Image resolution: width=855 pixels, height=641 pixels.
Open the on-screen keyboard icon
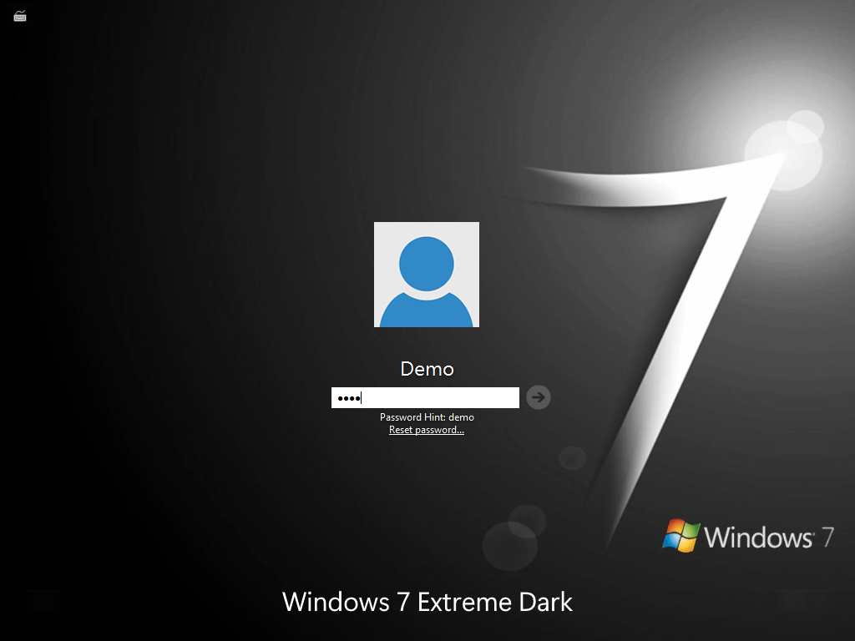click(20, 17)
